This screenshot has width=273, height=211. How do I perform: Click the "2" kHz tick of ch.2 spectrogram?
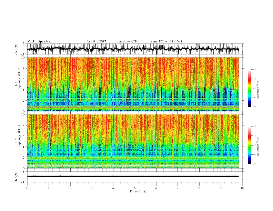point(24,158)
